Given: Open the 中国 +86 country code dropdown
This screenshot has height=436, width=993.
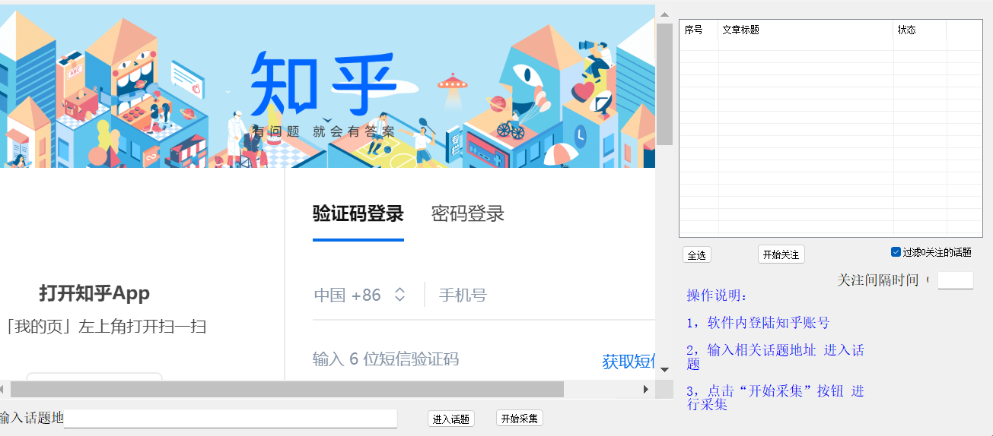Looking at the screenshot, I should pos(360,295).
